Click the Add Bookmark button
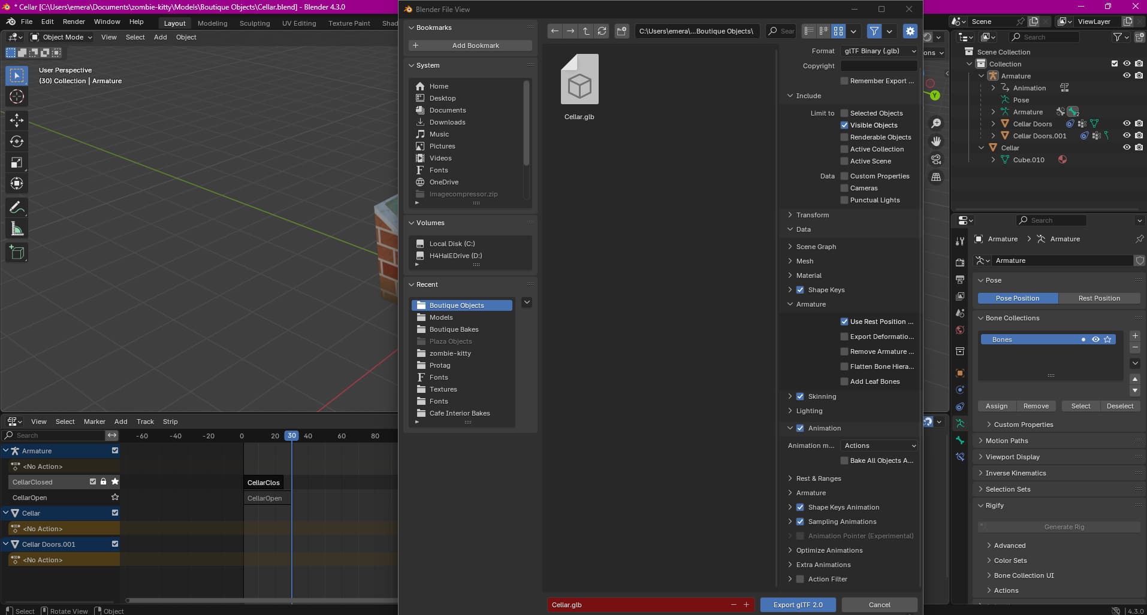The image size is (1147, 615). [x=470, y=45]
